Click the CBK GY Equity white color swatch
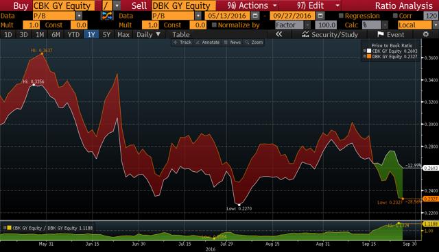Viewport: 439px width, 252px height. click(369, 51)
